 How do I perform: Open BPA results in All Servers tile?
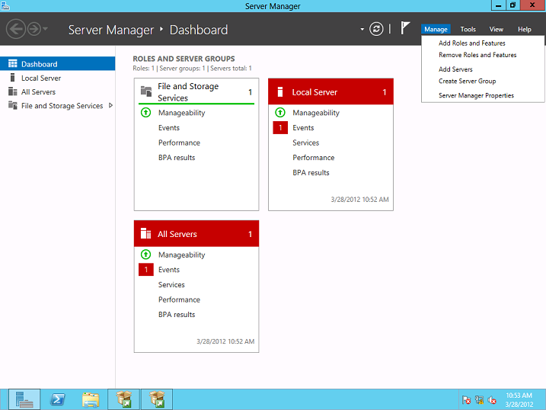click(177, 315)
